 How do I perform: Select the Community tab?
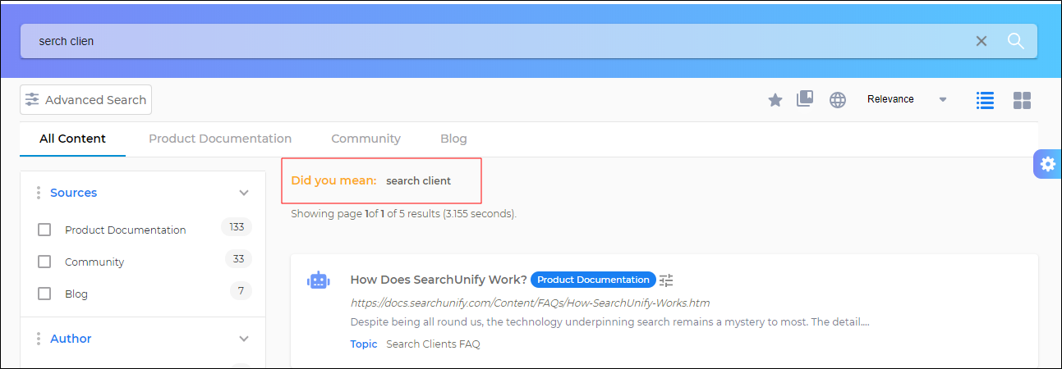click(x=365, y=139)
